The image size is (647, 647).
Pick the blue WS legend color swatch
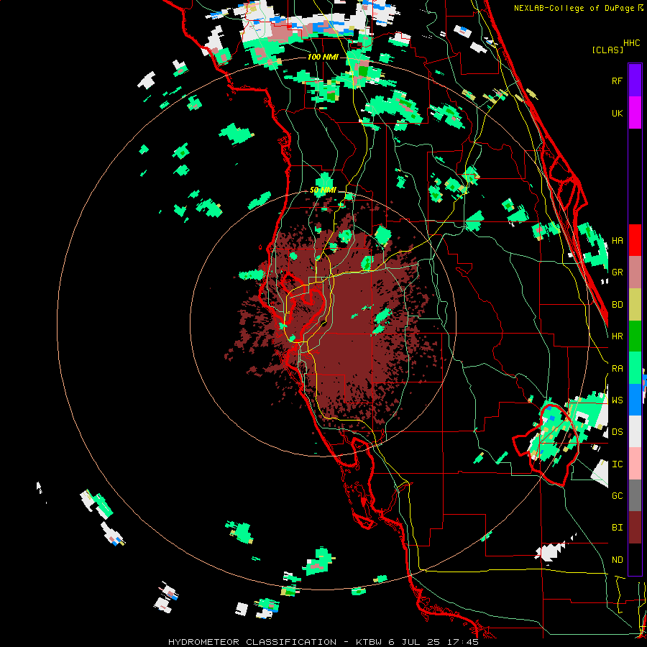pos(635,400)
